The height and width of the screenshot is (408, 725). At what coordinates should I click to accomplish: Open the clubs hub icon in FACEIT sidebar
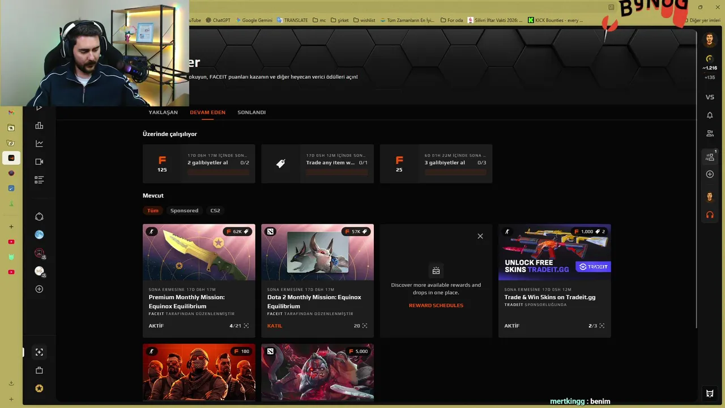[x=39, y=216]
